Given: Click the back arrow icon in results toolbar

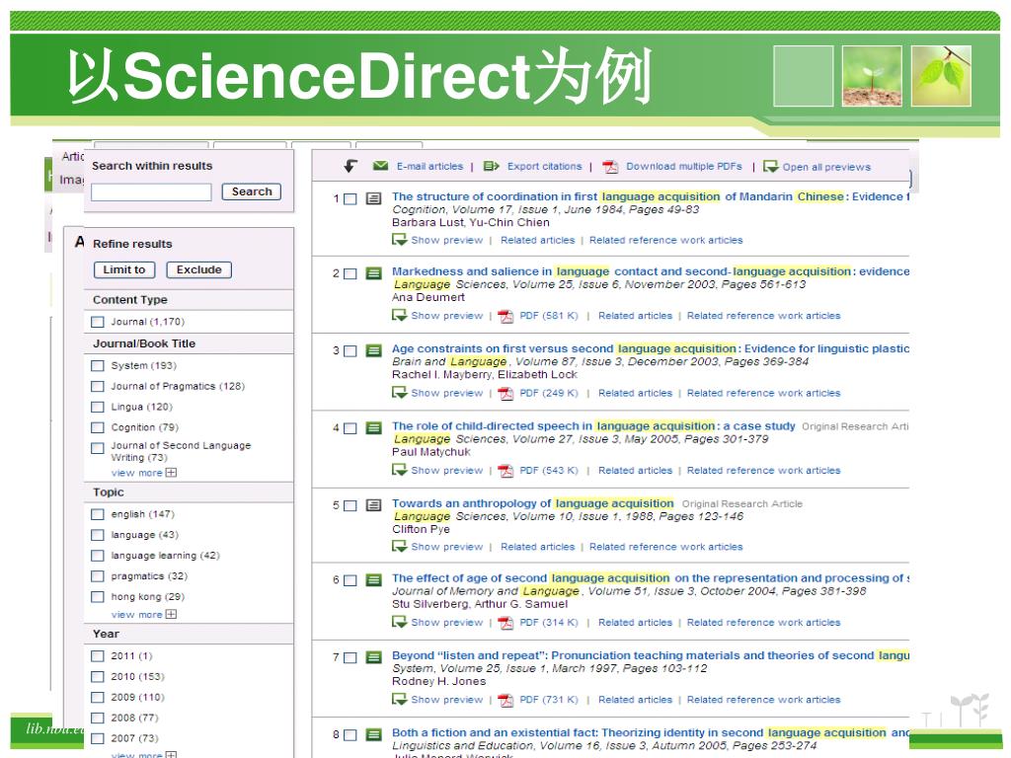Looking at the screenshot, I should [350, 166].
